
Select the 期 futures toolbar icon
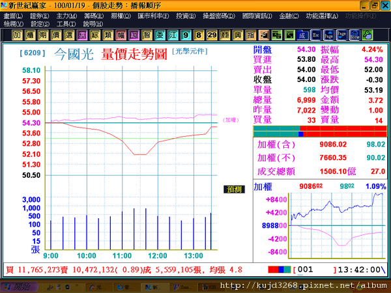[x=43, y=35]
